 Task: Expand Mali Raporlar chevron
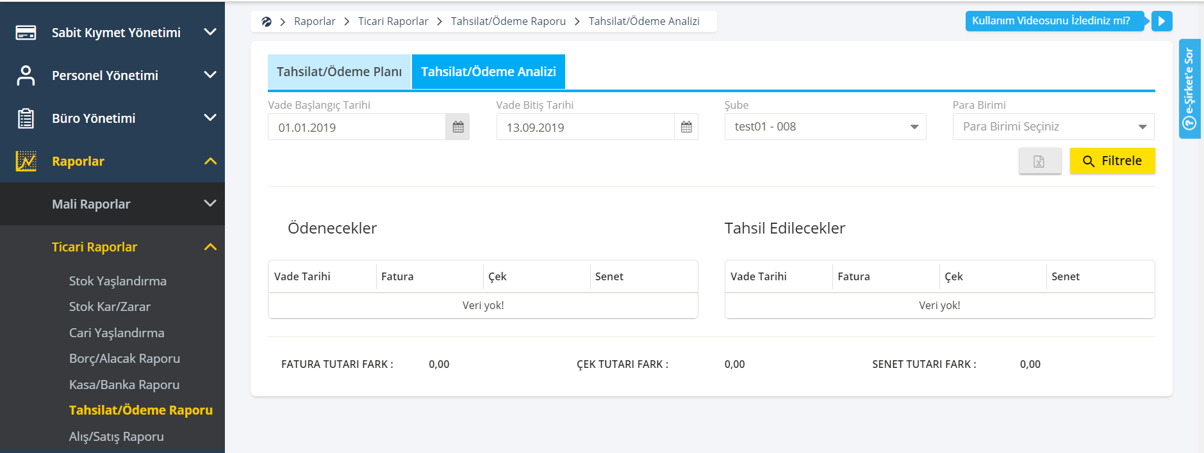coord(210,203)
